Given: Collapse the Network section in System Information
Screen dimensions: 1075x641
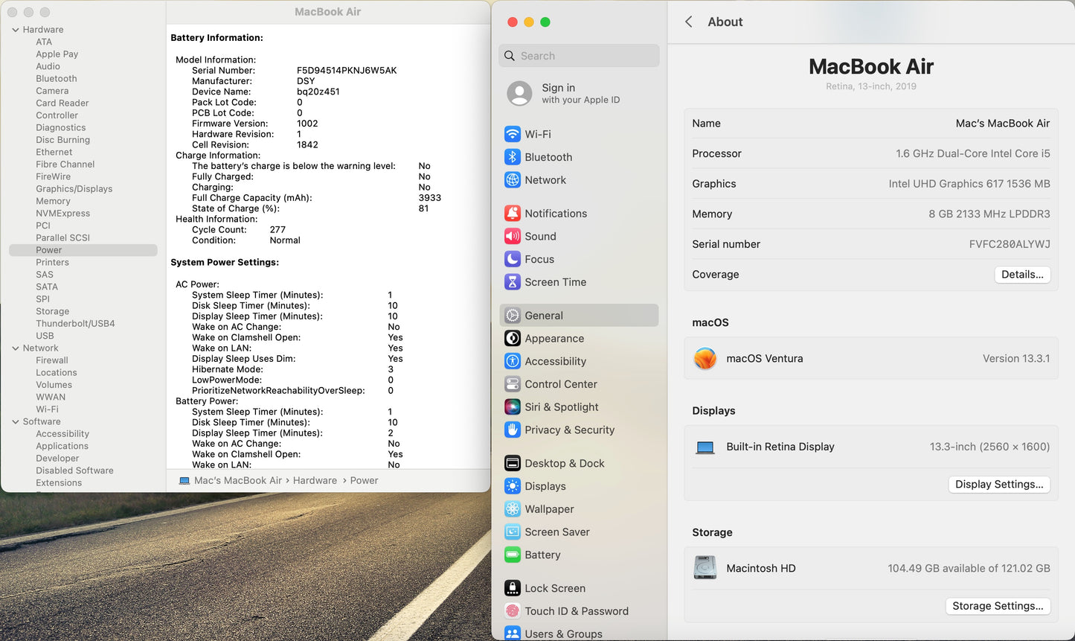Looking at the screenshot, I should click(x=15, y=348).
